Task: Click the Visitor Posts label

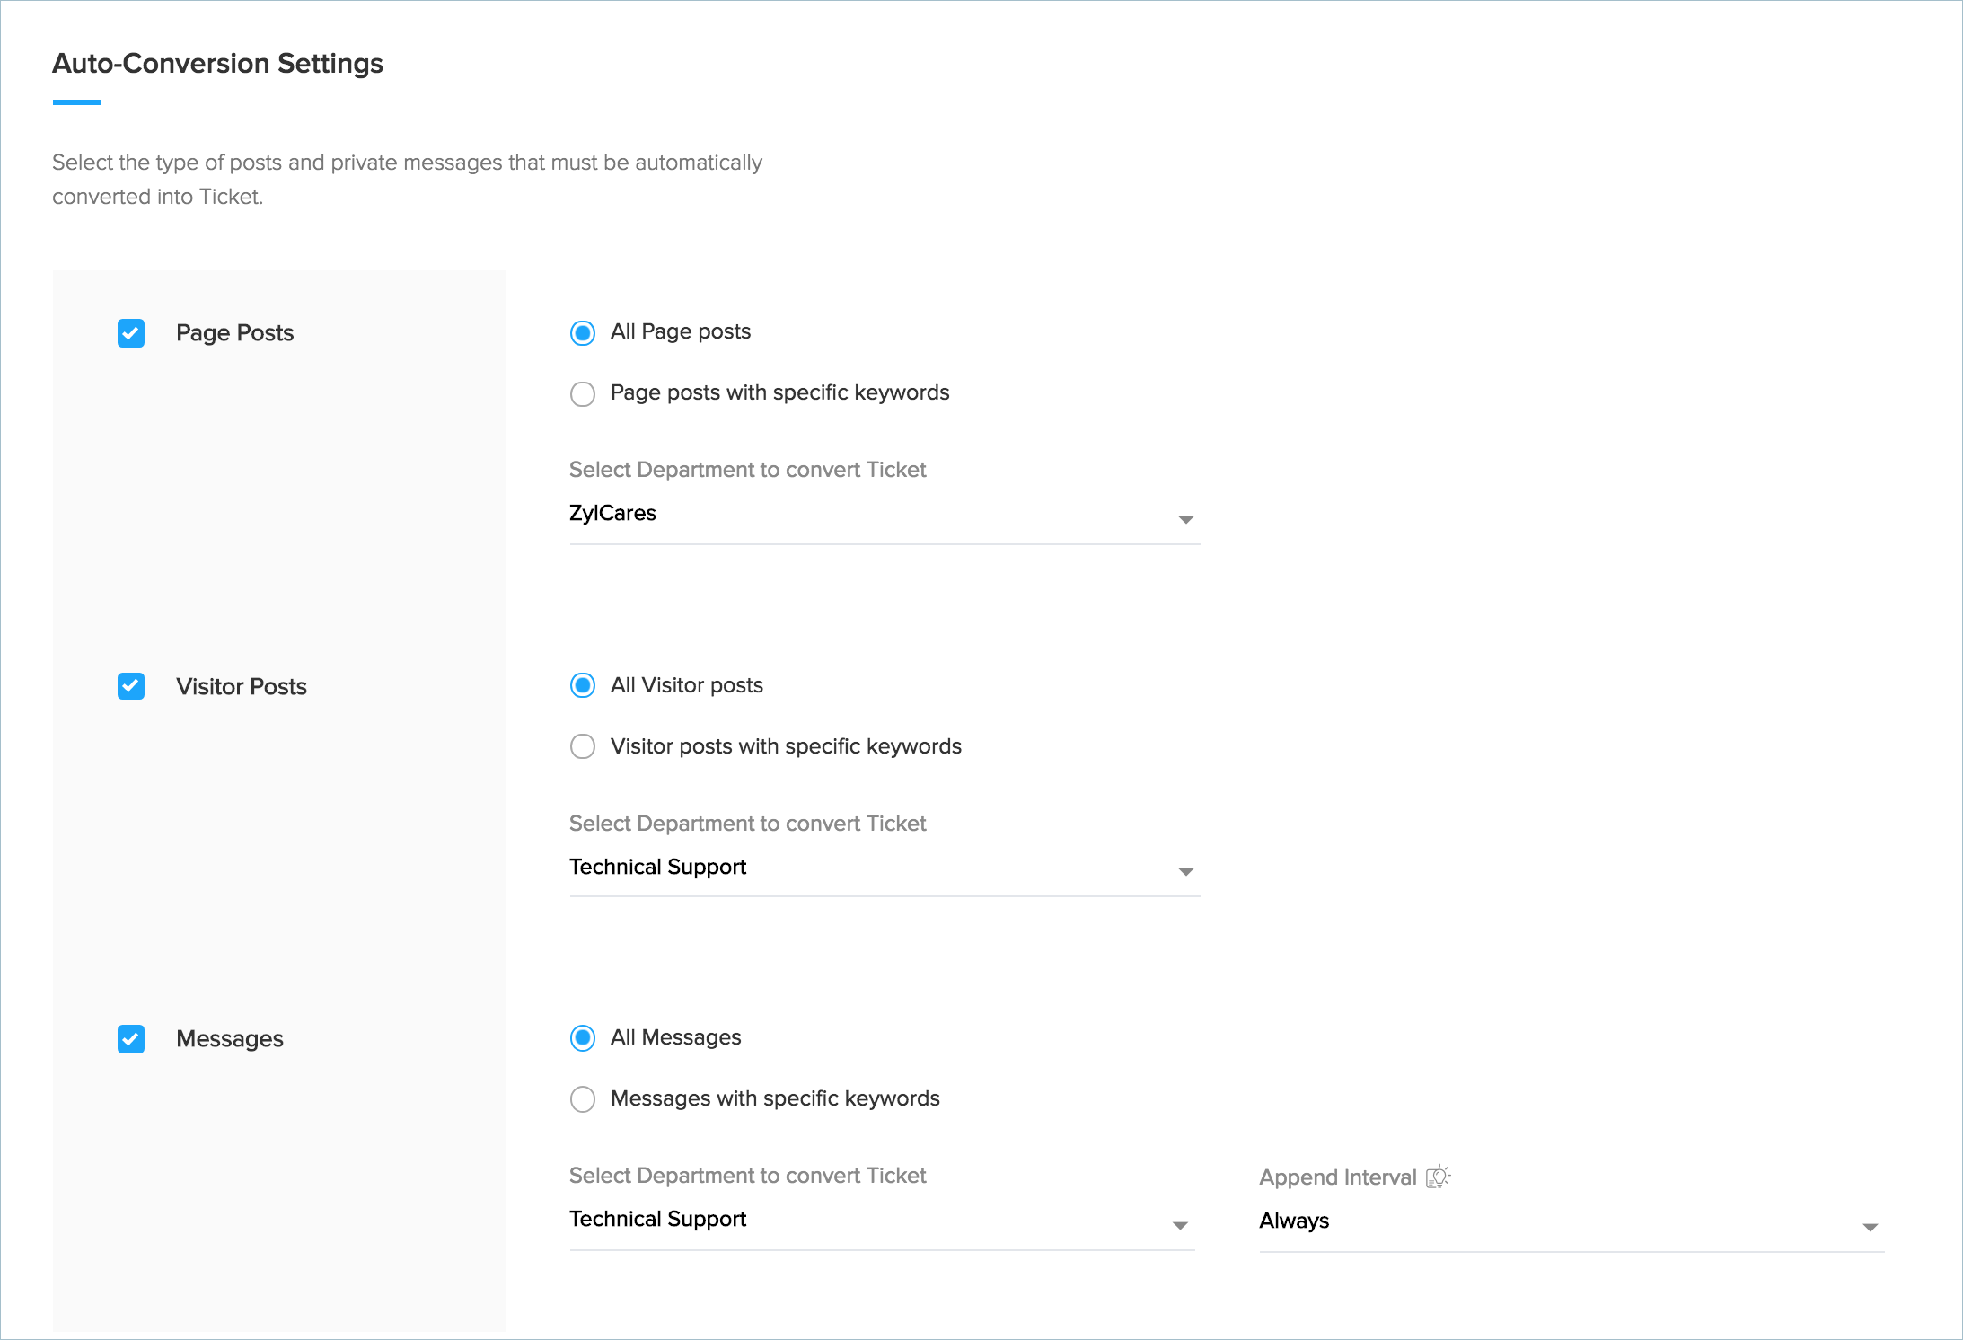Action: tap(242, 687)
